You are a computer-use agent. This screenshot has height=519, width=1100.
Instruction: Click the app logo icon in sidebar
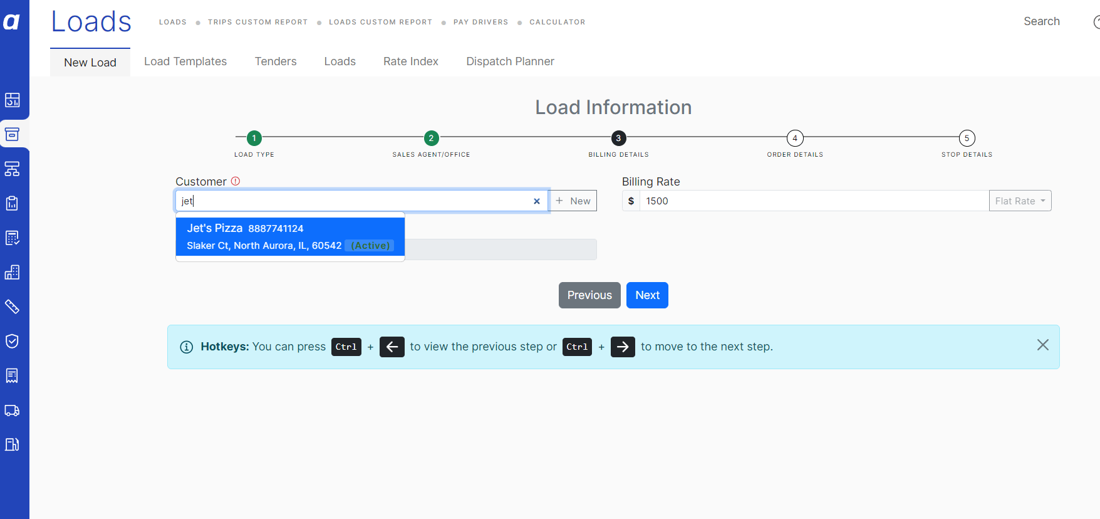pos(12,22)
